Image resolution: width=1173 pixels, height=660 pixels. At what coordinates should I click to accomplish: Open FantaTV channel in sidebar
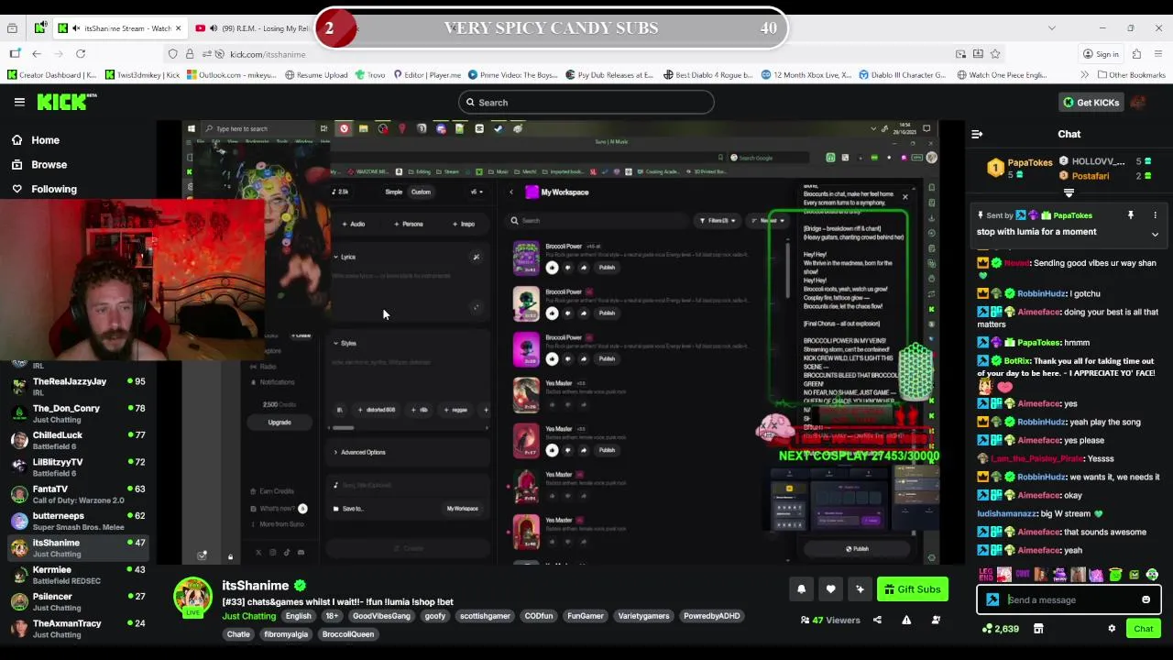(x=77, y=494)
